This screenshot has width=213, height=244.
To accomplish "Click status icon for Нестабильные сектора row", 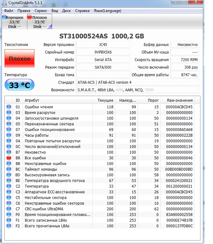I will tap(9, 197).
